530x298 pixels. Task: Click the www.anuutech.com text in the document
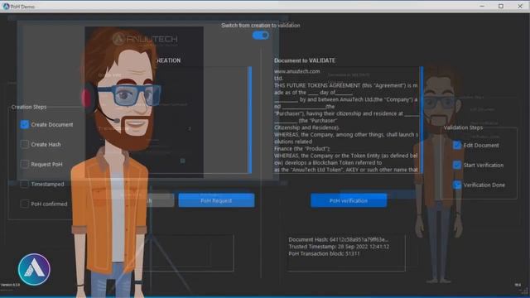[x=296, y=71]
